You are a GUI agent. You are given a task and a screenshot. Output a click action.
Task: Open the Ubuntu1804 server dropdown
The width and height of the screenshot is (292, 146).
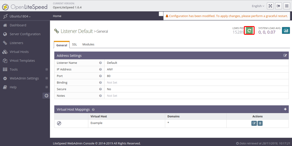point(20,16)
